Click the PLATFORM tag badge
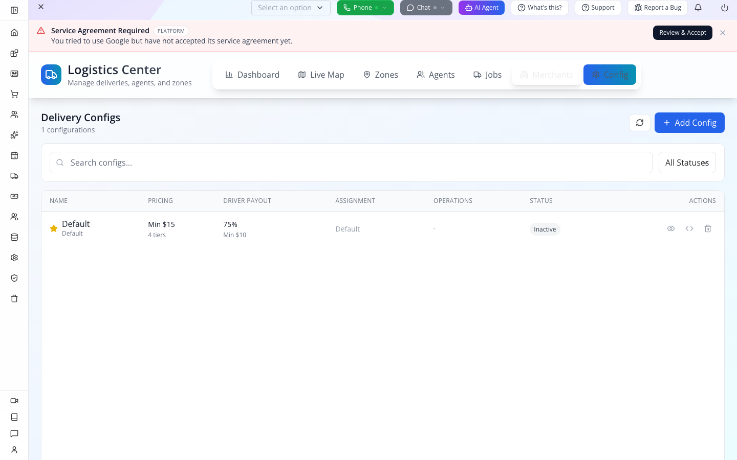The height and width of the screenshot is (460, 737). click(171, 31)
